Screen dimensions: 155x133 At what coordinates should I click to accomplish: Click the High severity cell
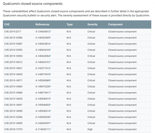[90, 129]
